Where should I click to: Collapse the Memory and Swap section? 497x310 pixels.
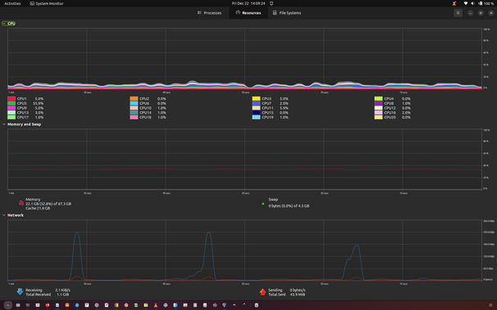[4, 124]
